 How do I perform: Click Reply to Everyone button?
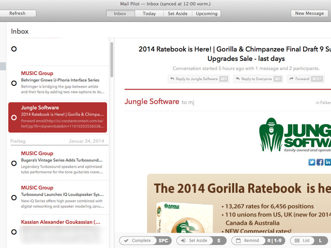click(x=258, y=79)
